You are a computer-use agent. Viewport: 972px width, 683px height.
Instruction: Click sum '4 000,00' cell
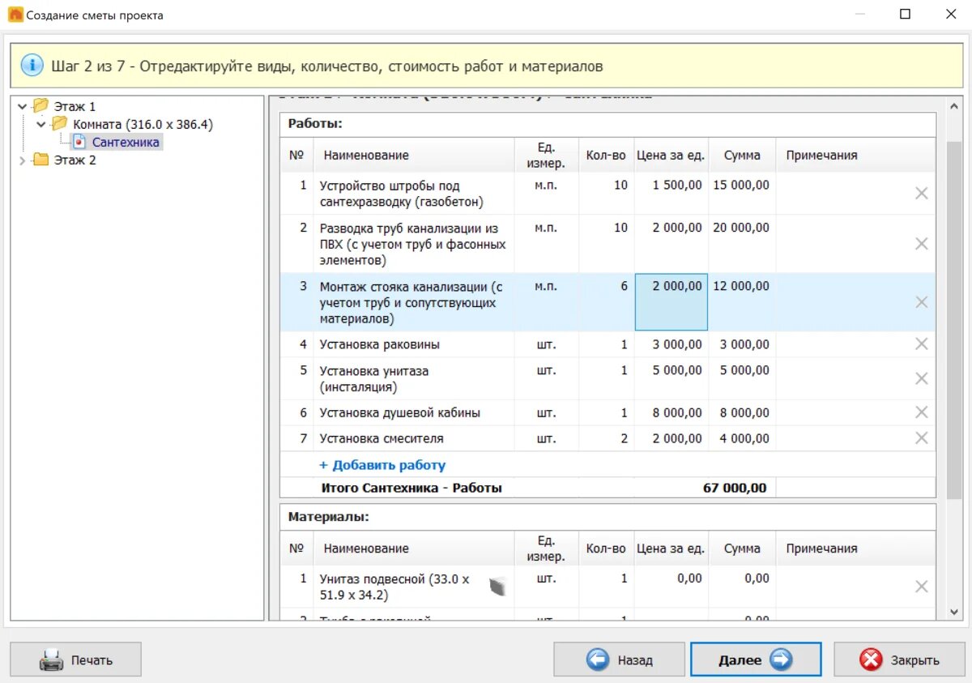click(744, 438)
